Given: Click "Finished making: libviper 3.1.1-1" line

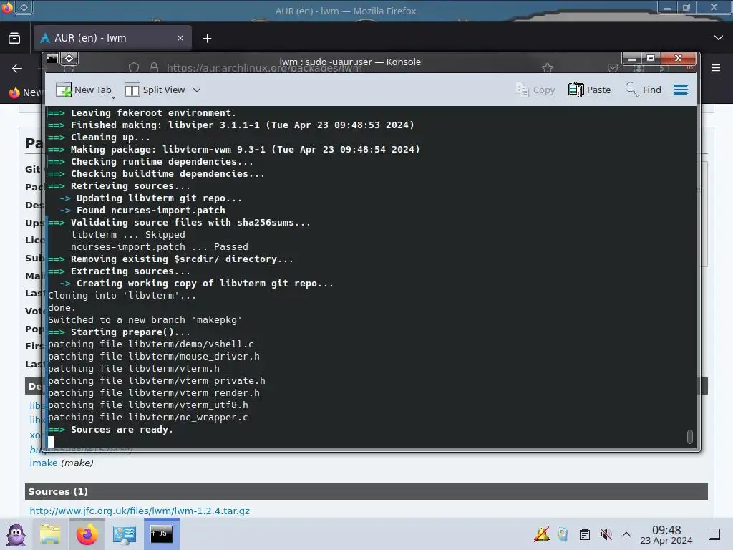Looking at the screenshot, I should (231, 125).
